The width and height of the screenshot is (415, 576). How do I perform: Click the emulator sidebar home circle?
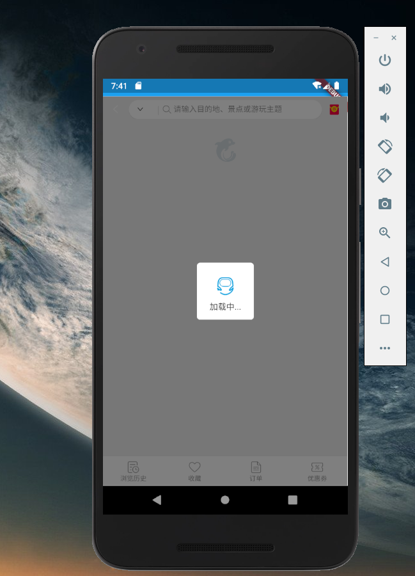coord(384,291)
